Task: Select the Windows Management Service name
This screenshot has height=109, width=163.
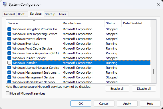Action: tap(33, 77)
